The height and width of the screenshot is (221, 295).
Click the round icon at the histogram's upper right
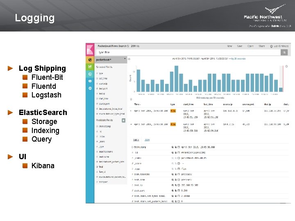pyautogui.click(x=286, y=66)
